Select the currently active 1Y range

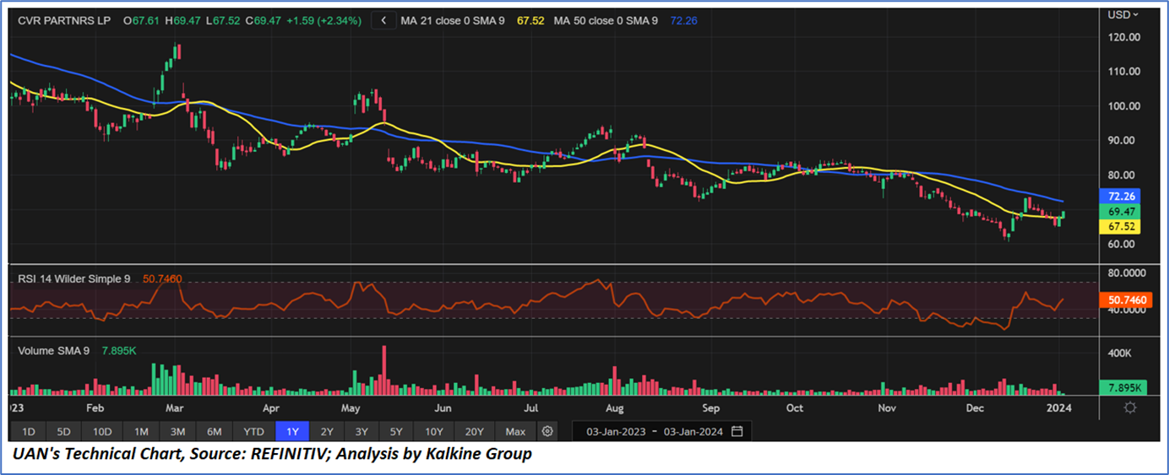(x=292, y=431)
